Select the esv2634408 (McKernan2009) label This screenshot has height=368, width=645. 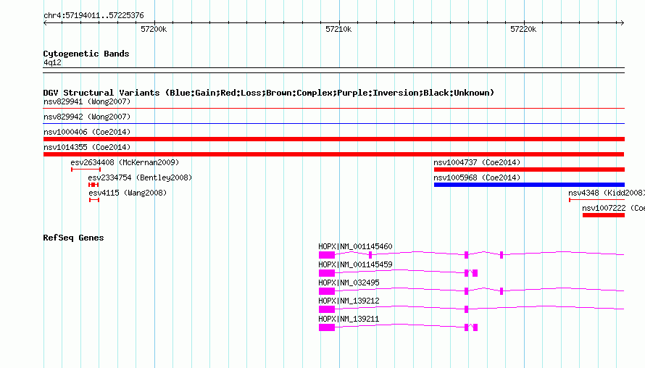pyautogui.click(x=125, y=162)
